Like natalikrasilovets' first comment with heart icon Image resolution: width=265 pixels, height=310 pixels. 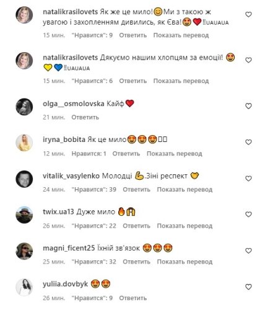pyautogui.click(x=248, y=14)
